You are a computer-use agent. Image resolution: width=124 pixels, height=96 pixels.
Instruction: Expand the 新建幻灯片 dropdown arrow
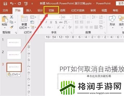pyautogui.click(x=29, y=28)
